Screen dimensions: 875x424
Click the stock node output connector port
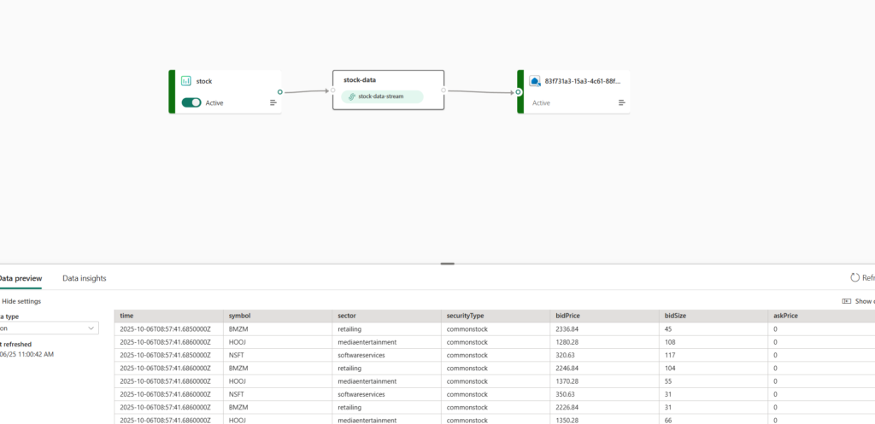tap(279, 91)
